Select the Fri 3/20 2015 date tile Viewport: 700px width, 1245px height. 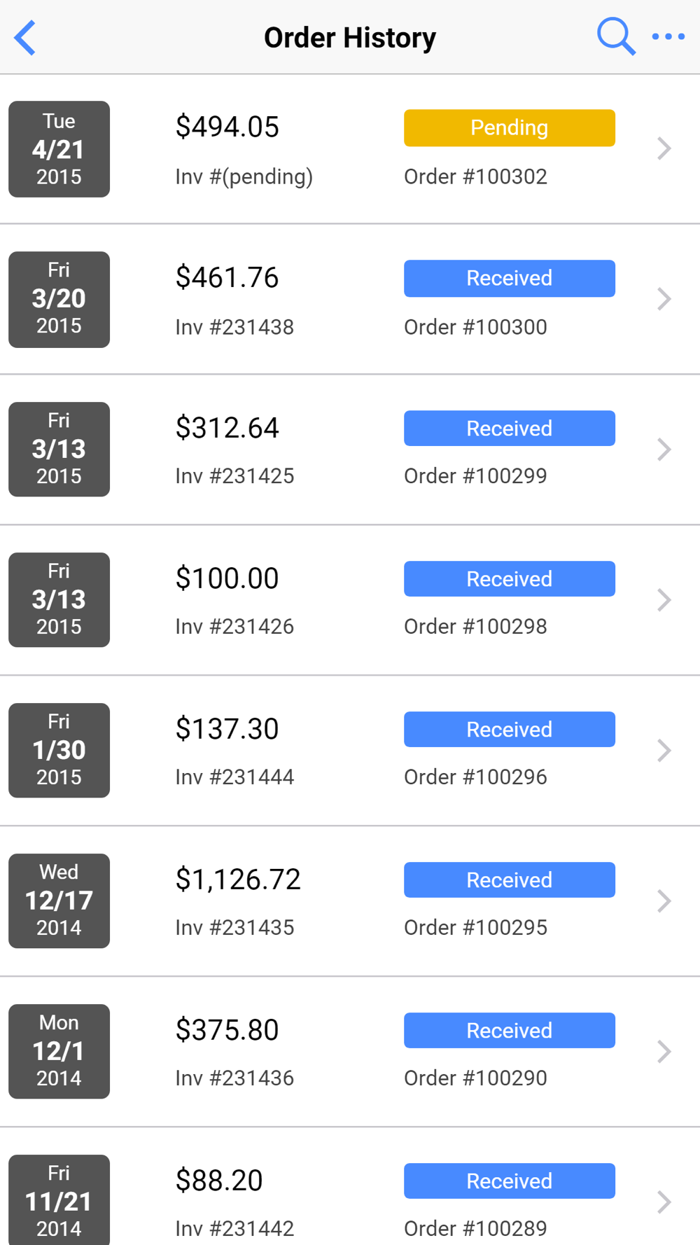tap(59, 299)
